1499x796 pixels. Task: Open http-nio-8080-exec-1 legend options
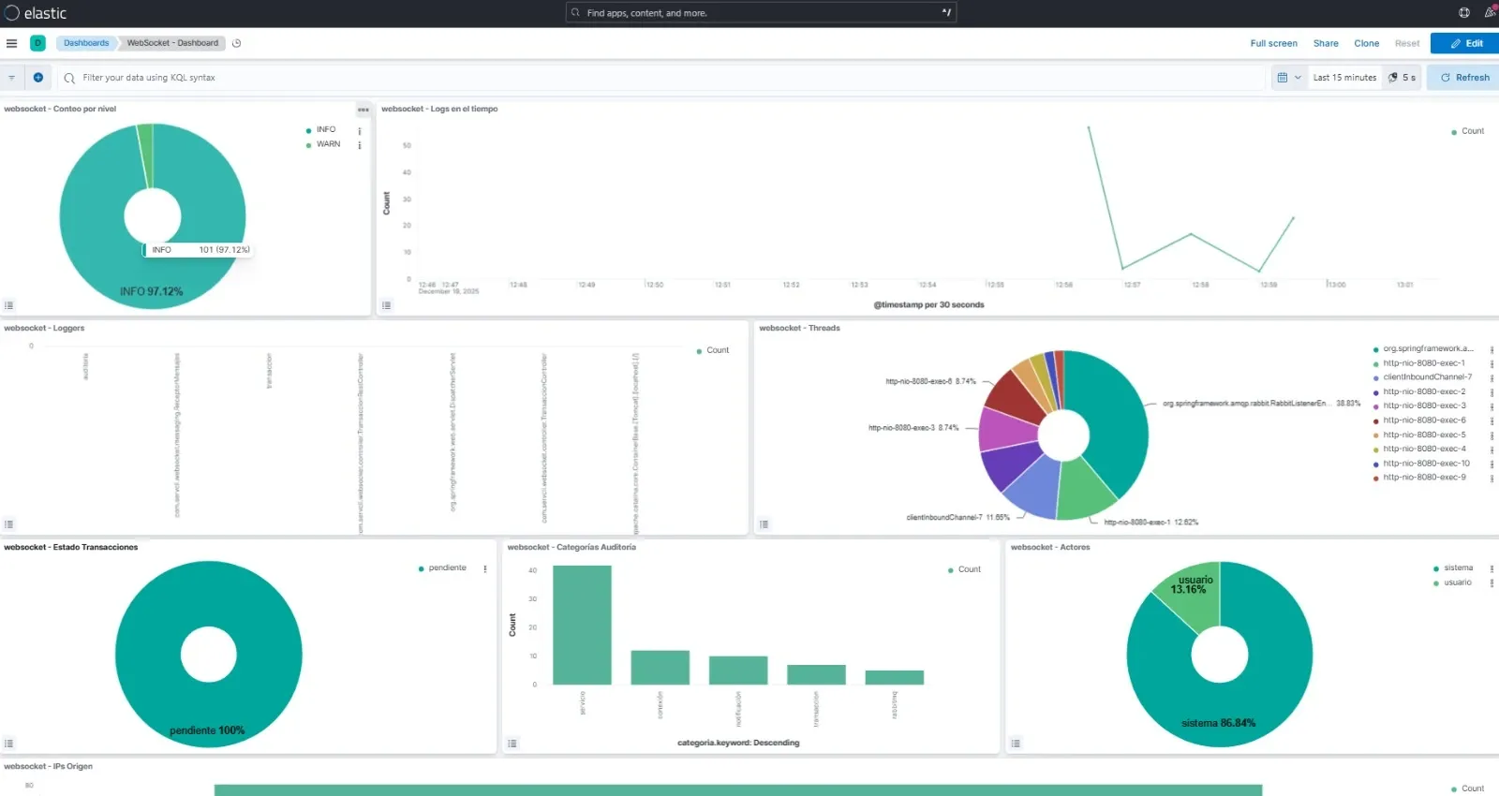[x=1492, y=363]
